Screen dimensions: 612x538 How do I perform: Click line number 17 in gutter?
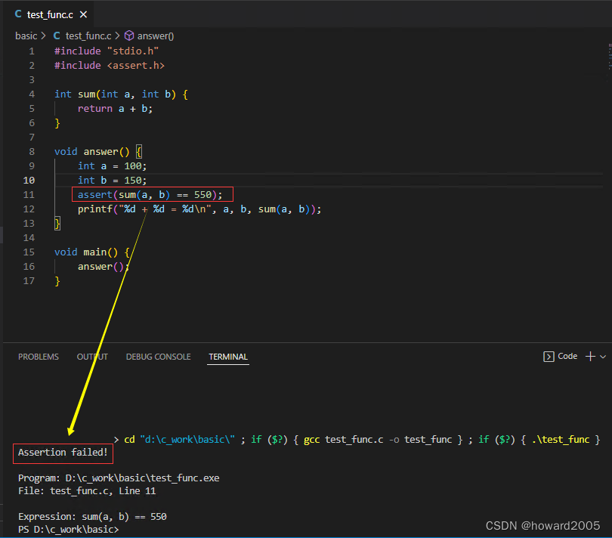[x=29, y=281]
